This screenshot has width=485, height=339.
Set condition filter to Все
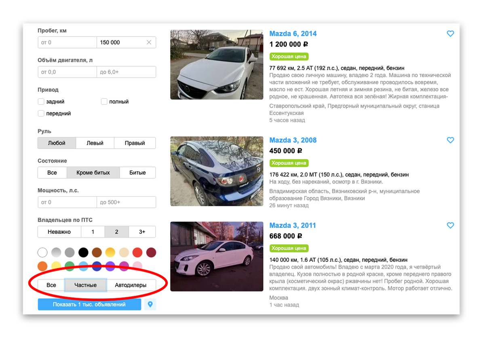point(52,172)
